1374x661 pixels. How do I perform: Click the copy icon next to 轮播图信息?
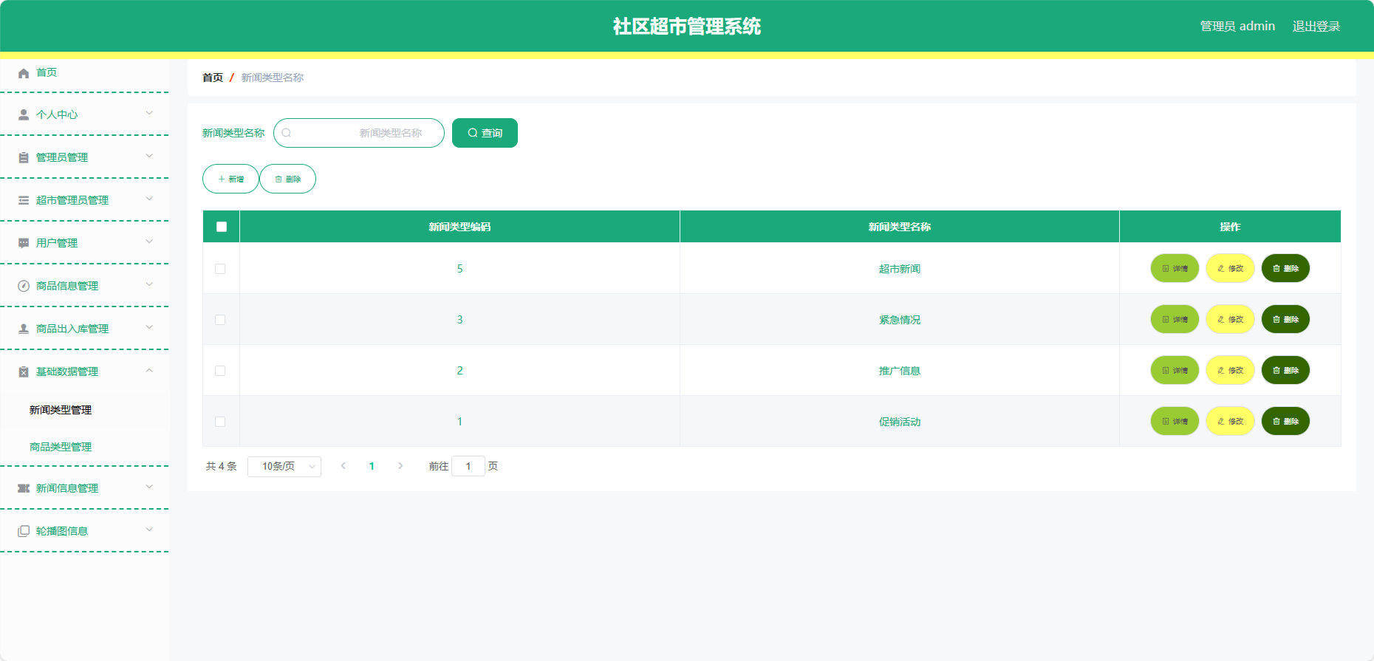[x=24, y=531]
